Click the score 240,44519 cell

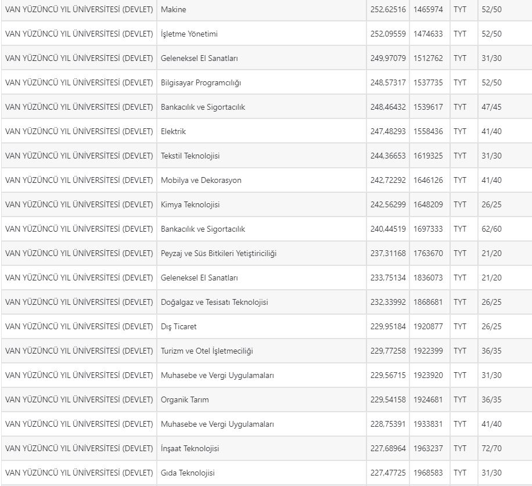click(388, 229)
